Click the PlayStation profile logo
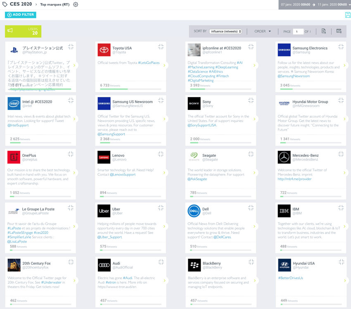Viewport: 351px width, 309px height. click(14, 50)
